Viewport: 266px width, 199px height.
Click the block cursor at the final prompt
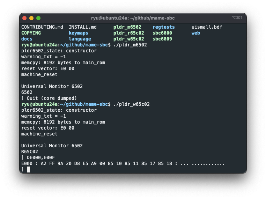click(x=28, y=169)
